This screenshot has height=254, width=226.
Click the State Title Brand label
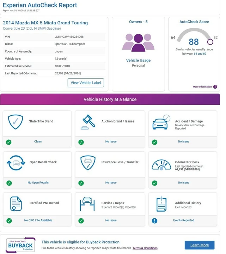[x=41, y=121]
